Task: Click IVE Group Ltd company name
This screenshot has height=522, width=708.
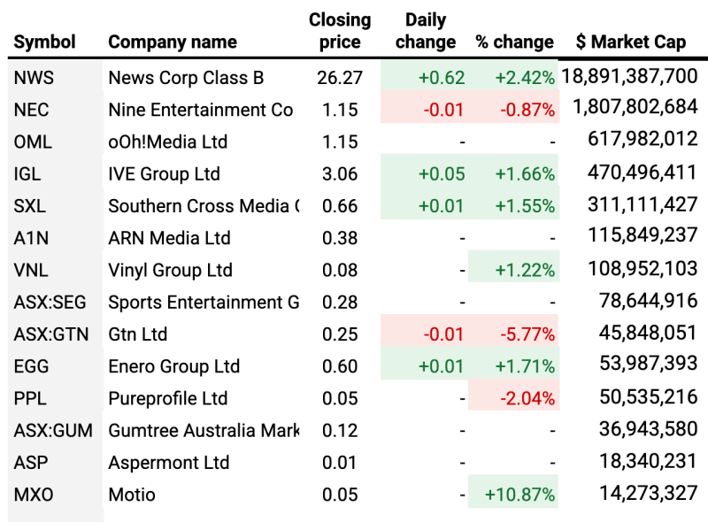Action: [x=164, y=174]
